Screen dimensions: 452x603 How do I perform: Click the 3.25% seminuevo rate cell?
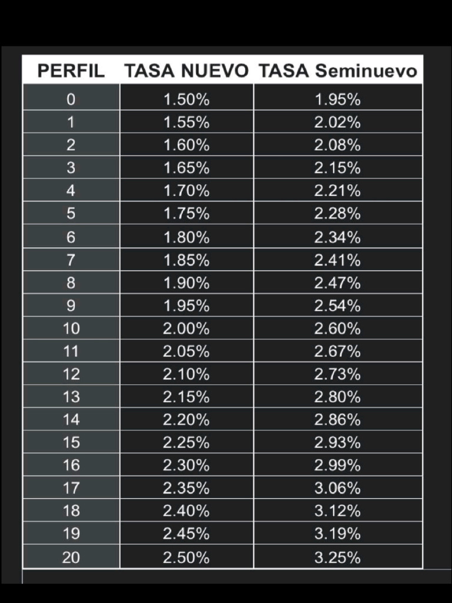(x=338, y=557)
